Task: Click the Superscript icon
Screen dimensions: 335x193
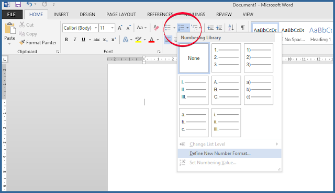Action: pyautogui.click(x=114, y=40)
